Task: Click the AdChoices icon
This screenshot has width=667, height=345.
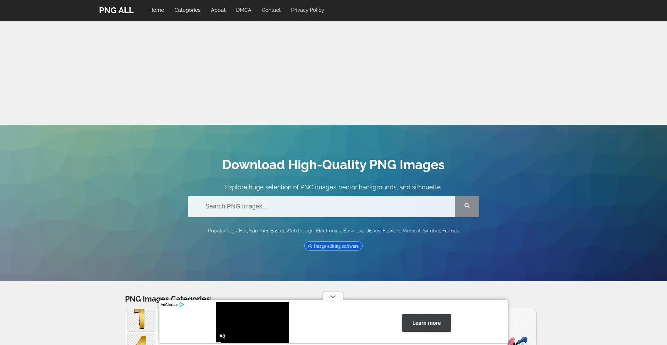Action: 182,305
